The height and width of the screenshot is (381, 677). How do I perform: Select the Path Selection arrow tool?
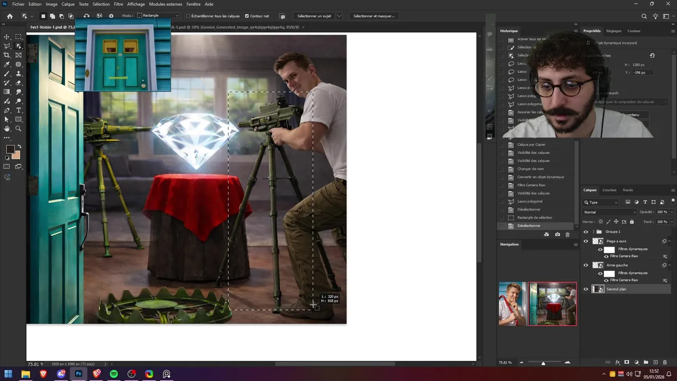pyautogui.click(x=7, y=120)
